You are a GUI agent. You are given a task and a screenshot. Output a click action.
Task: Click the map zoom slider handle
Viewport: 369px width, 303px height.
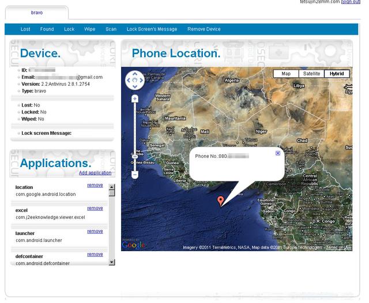135,155
